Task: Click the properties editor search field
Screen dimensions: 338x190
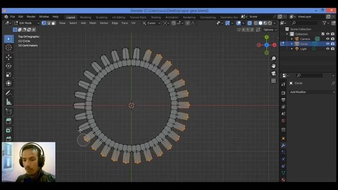Action: click(x=309, y=75)
